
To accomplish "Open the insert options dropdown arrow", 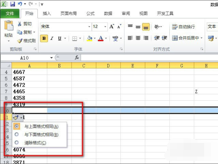I will [21, 118].
